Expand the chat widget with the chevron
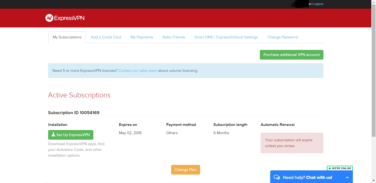The height and width of the screenshot is (183, 376). point(347,178)
